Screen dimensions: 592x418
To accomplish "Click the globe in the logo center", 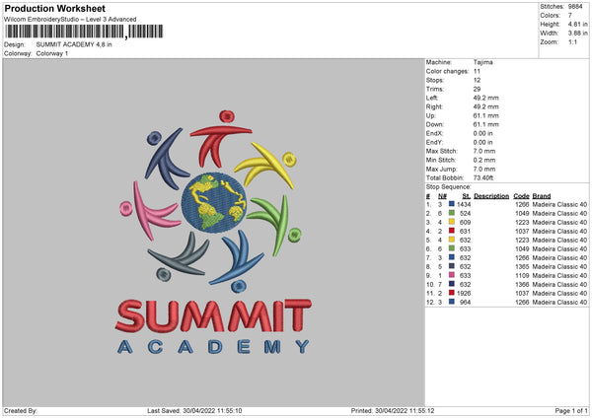I will pos(212,202).
